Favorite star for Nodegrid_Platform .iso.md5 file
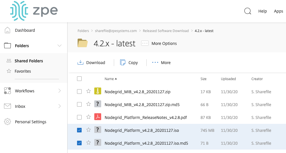This screenshot has width=286, height=153. pos(89,142)
